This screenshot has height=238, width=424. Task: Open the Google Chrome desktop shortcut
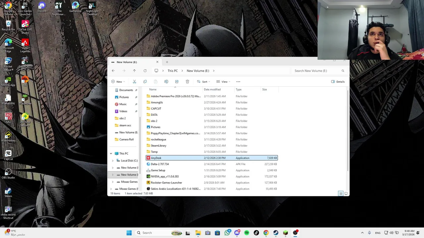(8, 9)
